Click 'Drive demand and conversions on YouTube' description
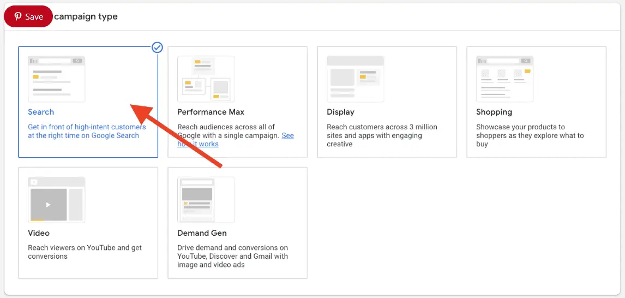The height and width of the screenshot is (298, 625). click(x=233, y=256)
